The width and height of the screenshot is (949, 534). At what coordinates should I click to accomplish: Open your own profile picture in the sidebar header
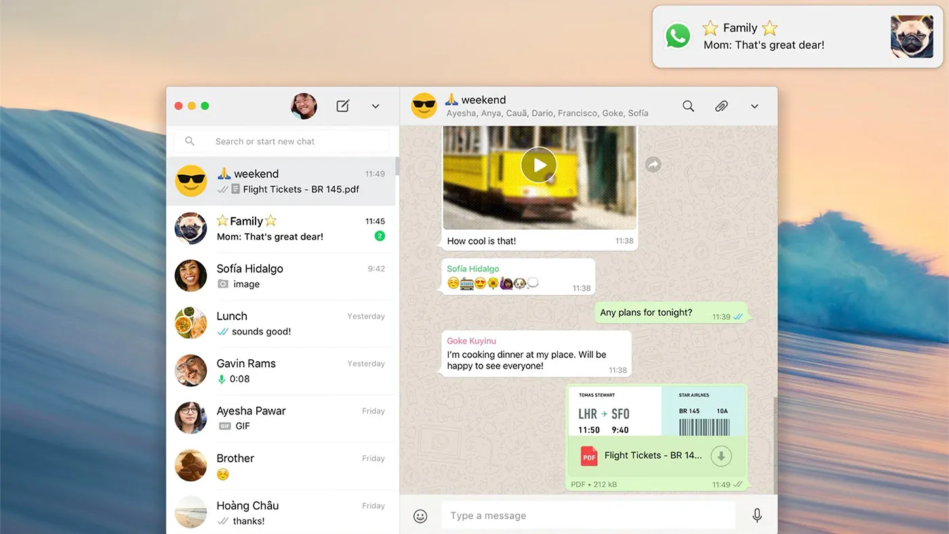(x=304, y=106)
